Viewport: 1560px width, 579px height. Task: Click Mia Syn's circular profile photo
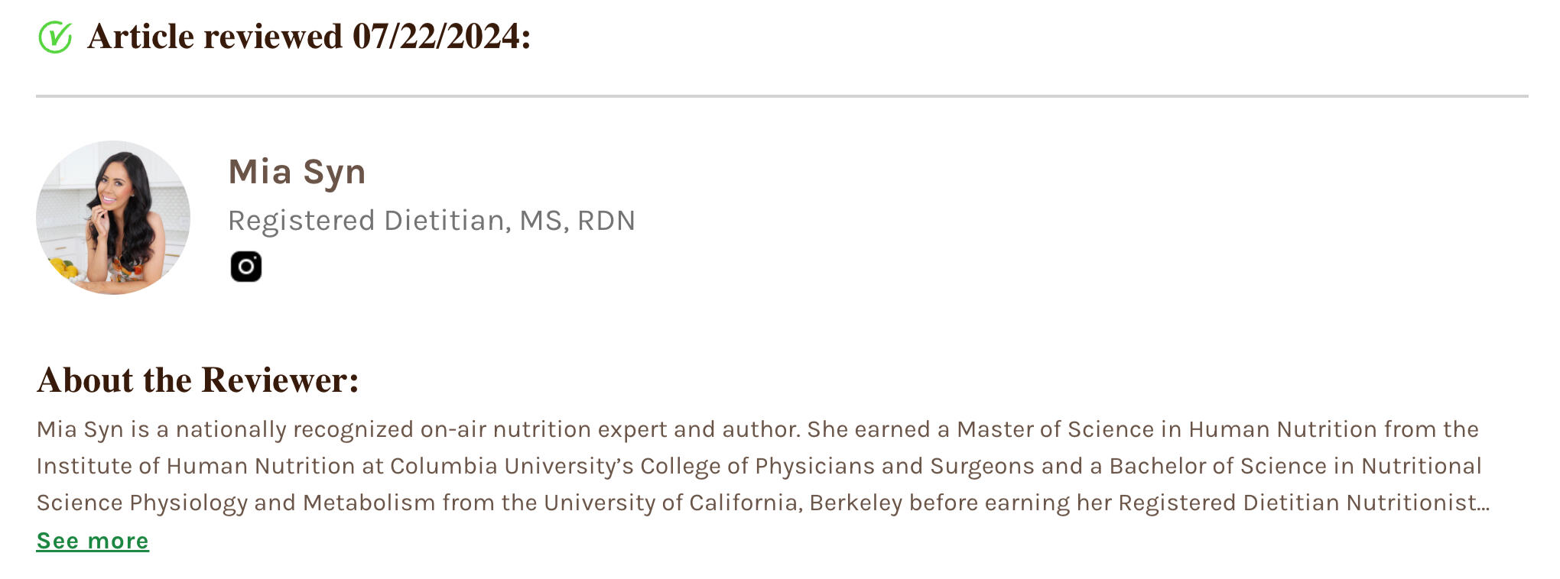[x=113, y=217]
